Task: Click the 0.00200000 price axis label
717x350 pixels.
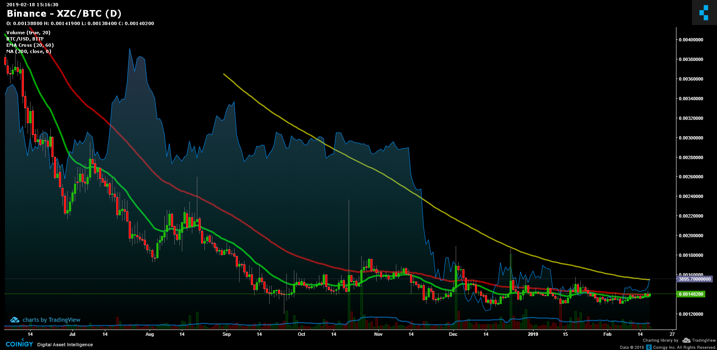Action: pos(691,236)
